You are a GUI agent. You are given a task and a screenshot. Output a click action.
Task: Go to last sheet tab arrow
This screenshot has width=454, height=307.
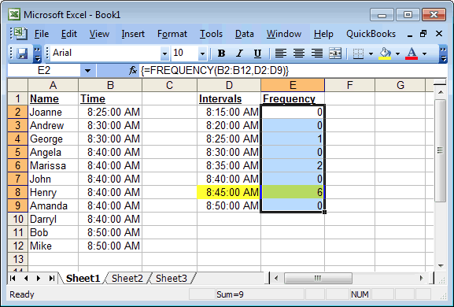coord(52,279)
